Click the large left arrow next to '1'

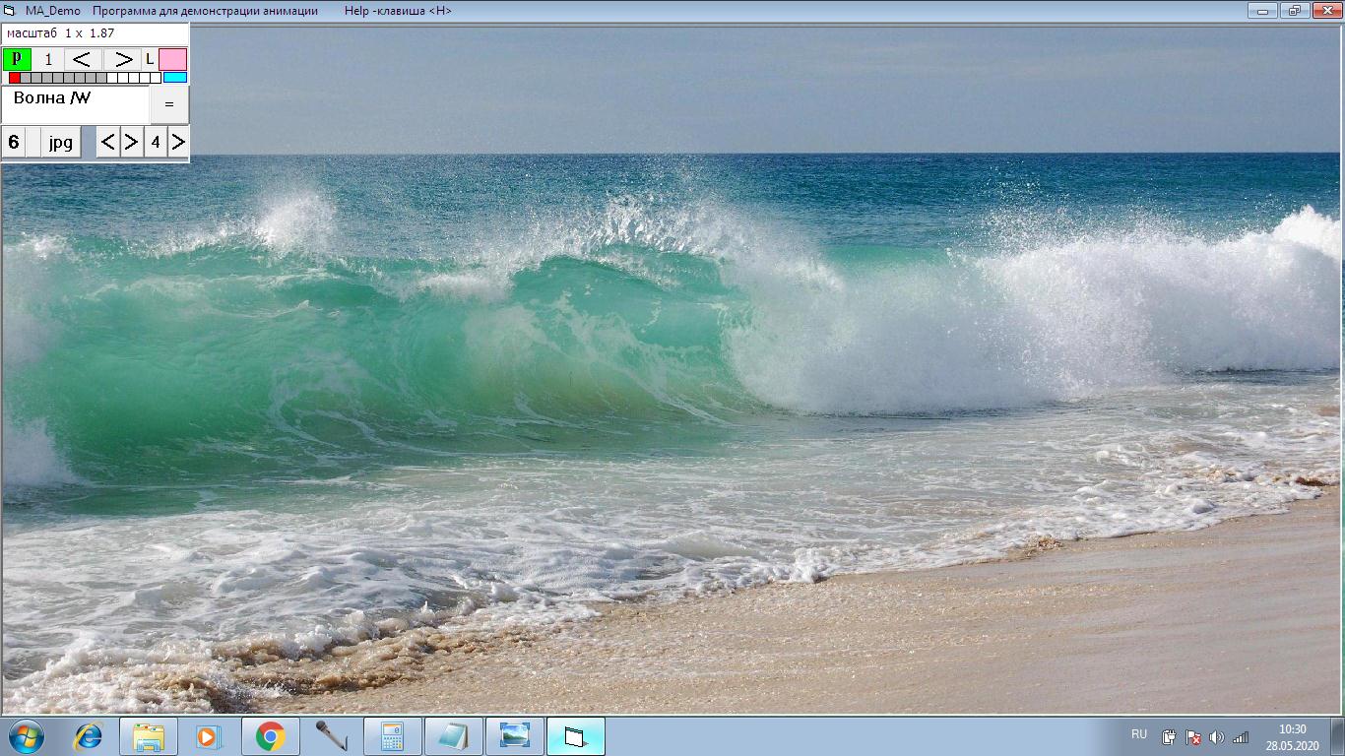(x=83, y=59)
